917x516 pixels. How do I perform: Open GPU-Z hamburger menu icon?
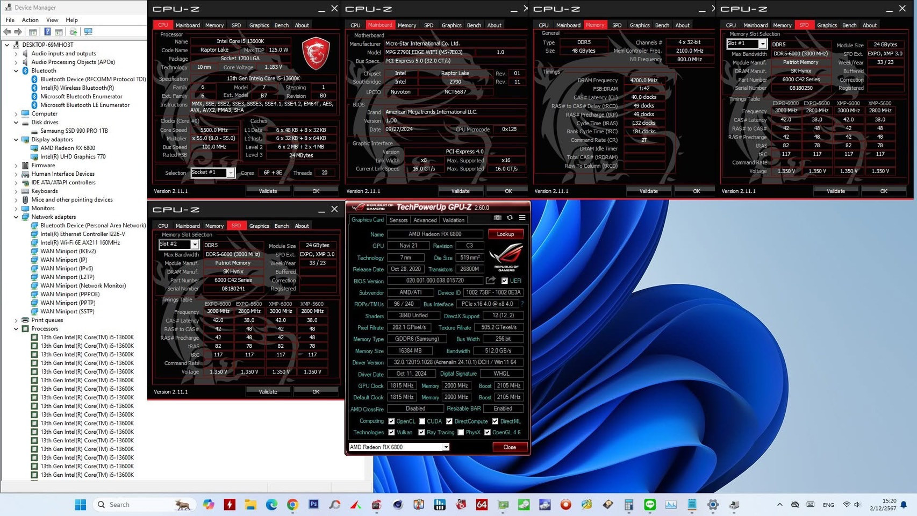(522, 218)
